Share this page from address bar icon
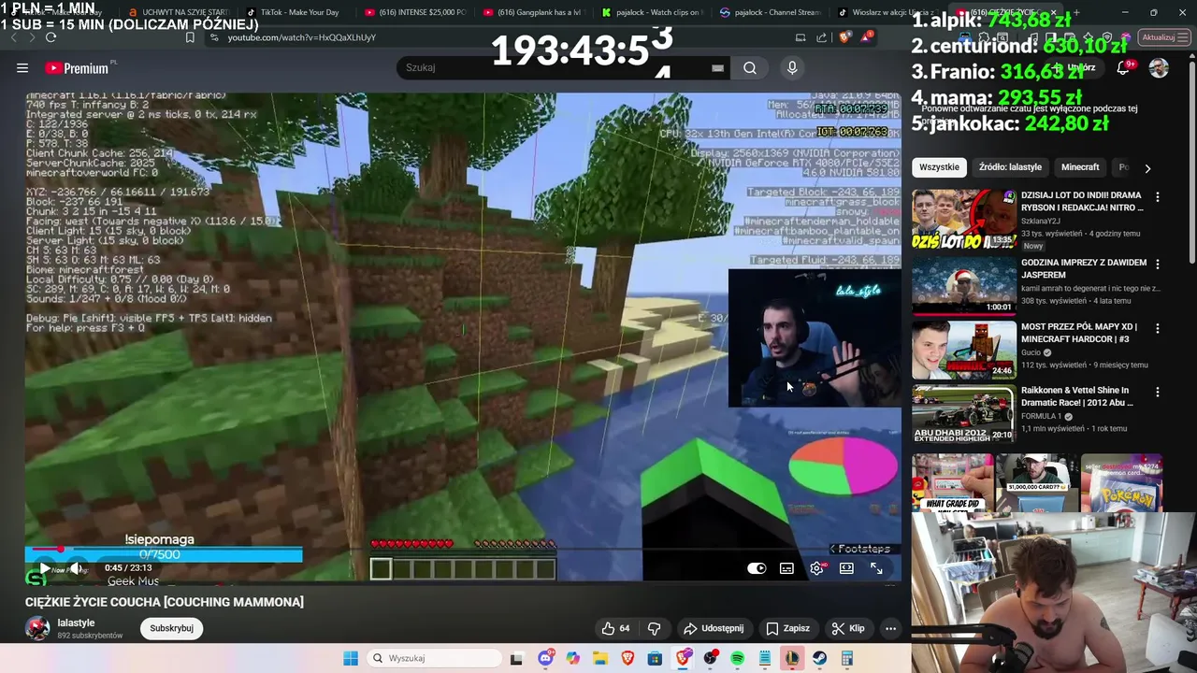Screen dimensions: 1197x673 pos(822,37)
